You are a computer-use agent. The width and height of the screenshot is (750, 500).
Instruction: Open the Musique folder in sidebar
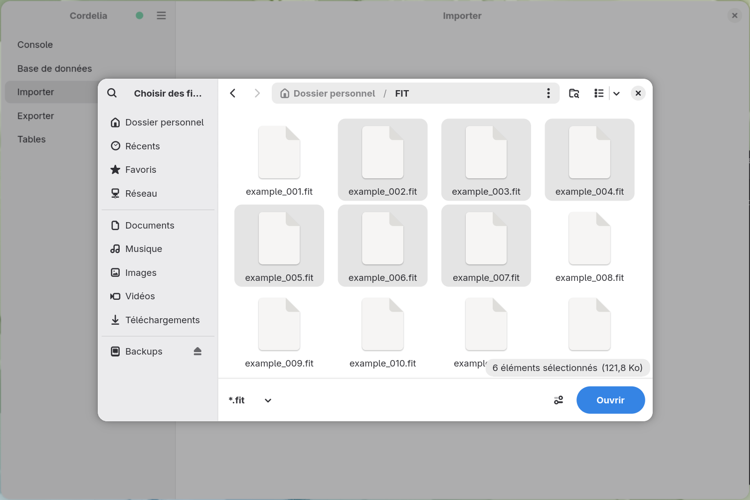[158, 249]
